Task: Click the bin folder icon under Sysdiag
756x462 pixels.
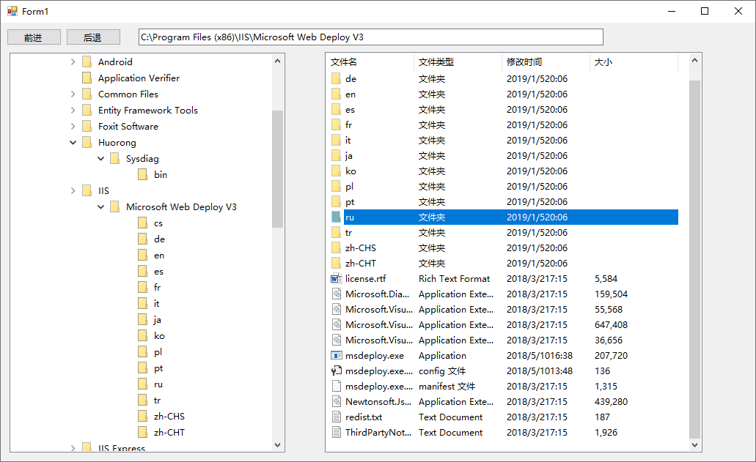Action: (x=143, y=175)
